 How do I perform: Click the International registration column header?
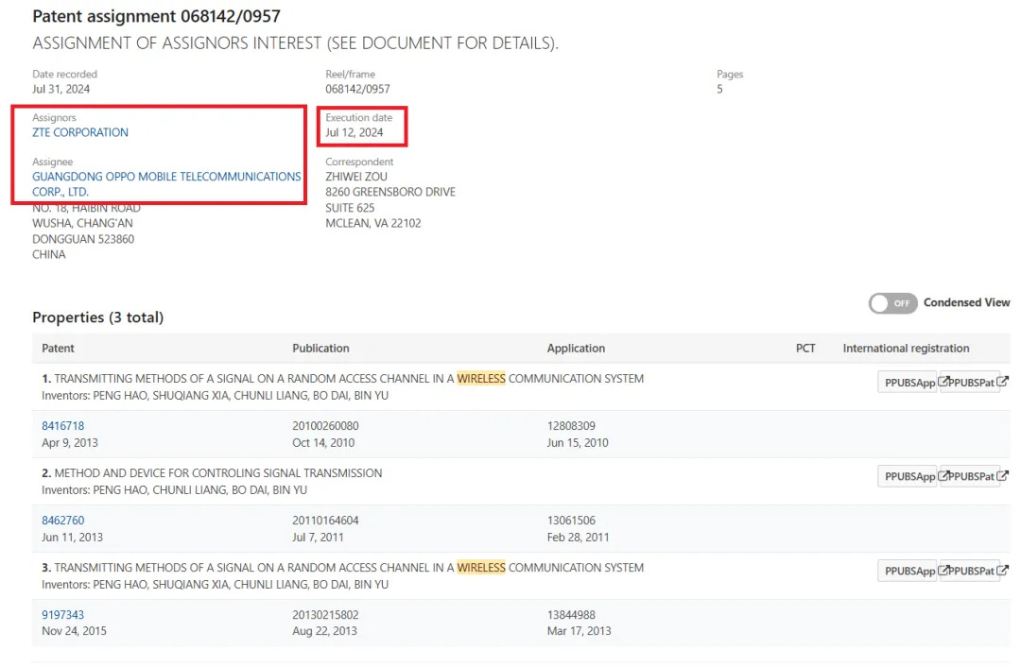coord(906,348)
